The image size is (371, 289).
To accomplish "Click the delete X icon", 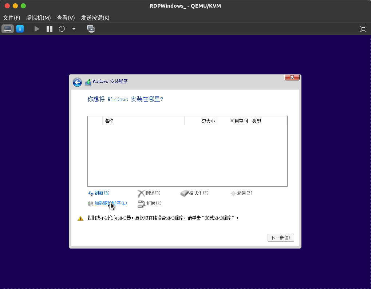I will click(x=141, y=193).
